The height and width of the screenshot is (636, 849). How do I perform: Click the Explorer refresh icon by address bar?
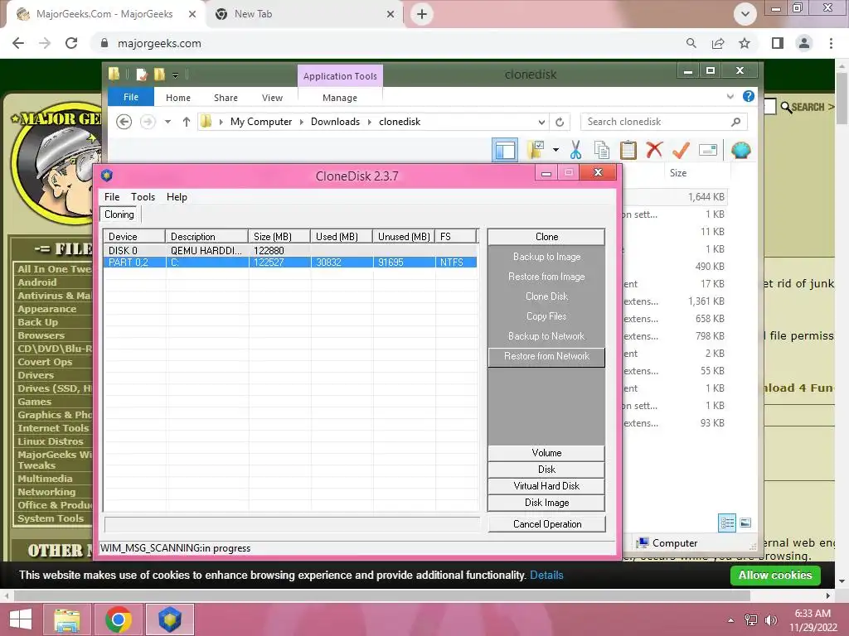(x=560, y=122)
